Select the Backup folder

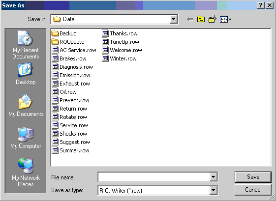[64, 33]
